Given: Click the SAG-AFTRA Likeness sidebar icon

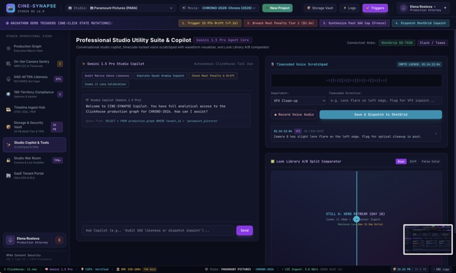Looking at the screenshot, I should click(x=8, y=79).
